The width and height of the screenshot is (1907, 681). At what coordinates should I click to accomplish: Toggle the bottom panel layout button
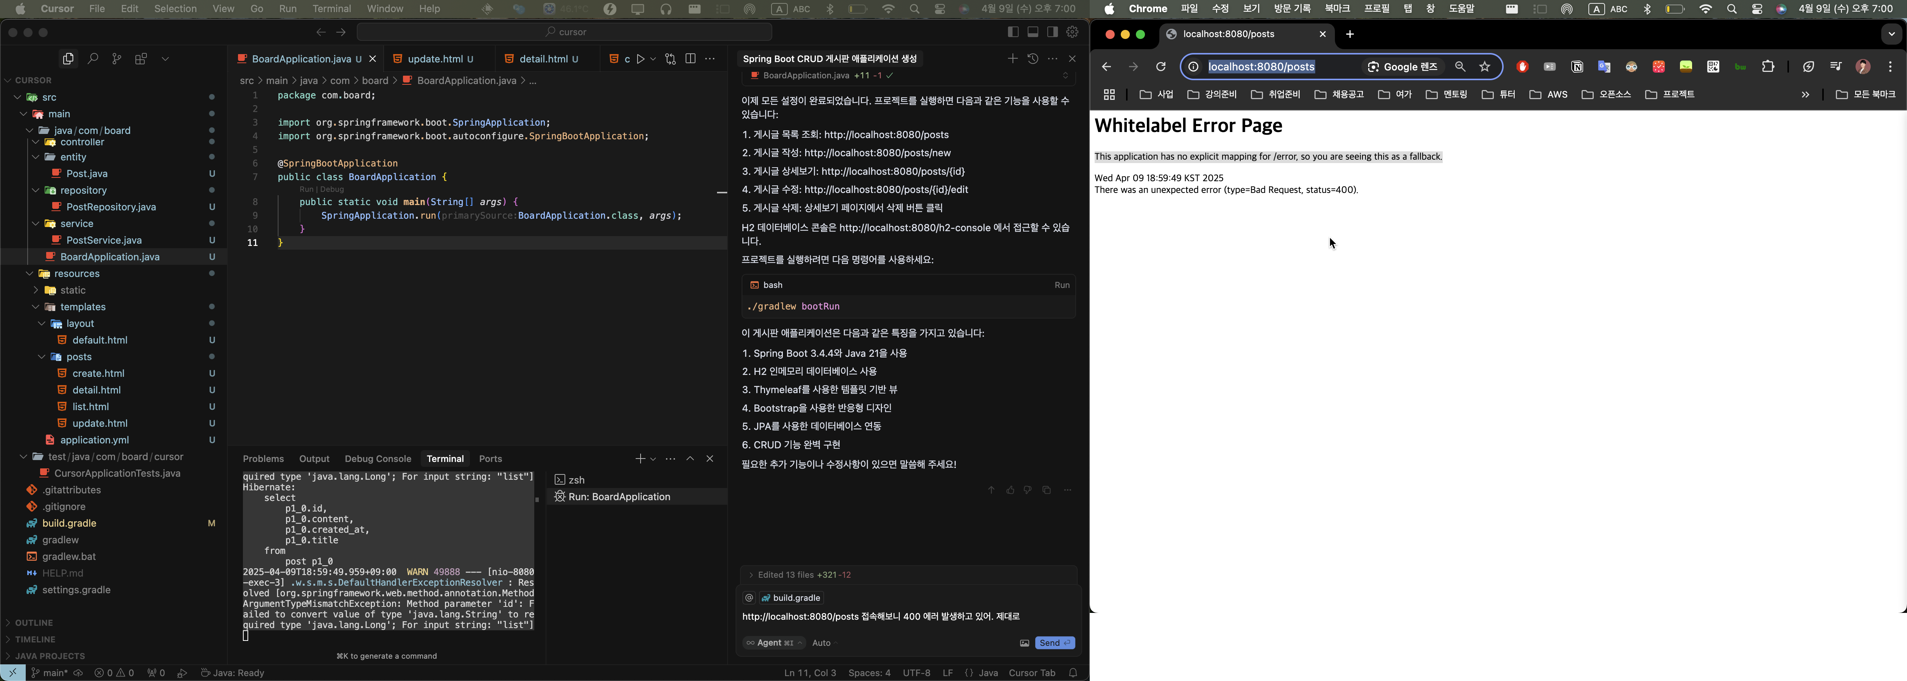(1033, 32)
